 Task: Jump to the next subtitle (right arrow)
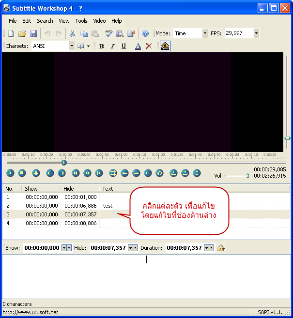pos(62,173)
